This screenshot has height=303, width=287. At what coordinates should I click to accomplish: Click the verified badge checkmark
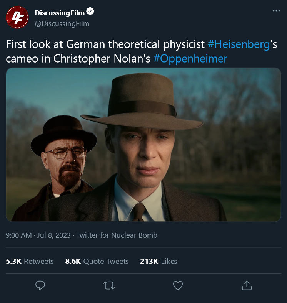pyautogui.click(x=90, y=12)
